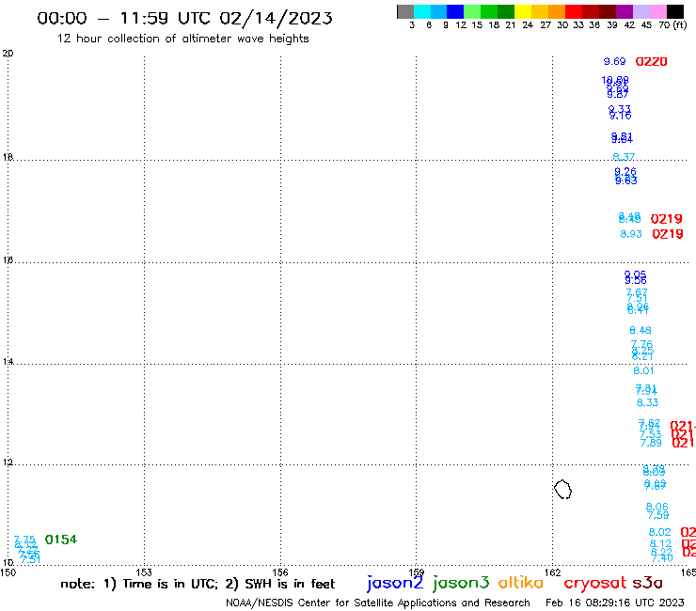Click the cyan swatch in the color scale
The height and width of the screenshot is (611, 696).
click(x=422, y=11)
